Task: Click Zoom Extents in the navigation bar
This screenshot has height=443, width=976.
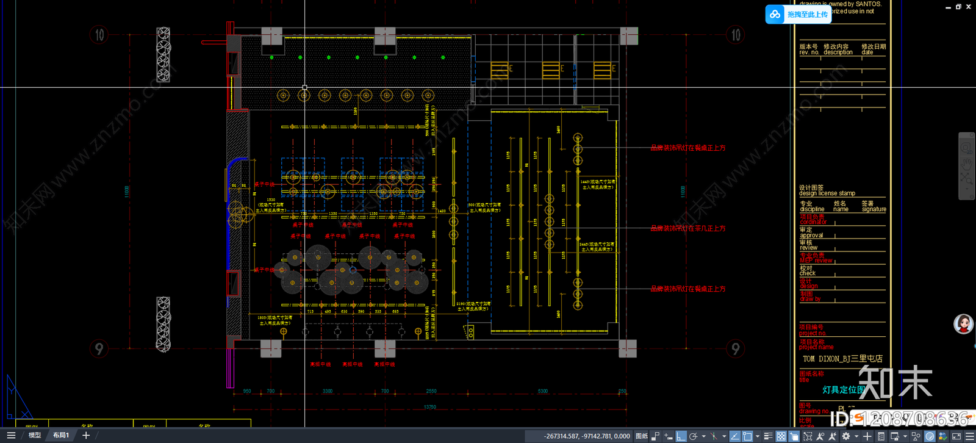Action: tap(966, 178)
